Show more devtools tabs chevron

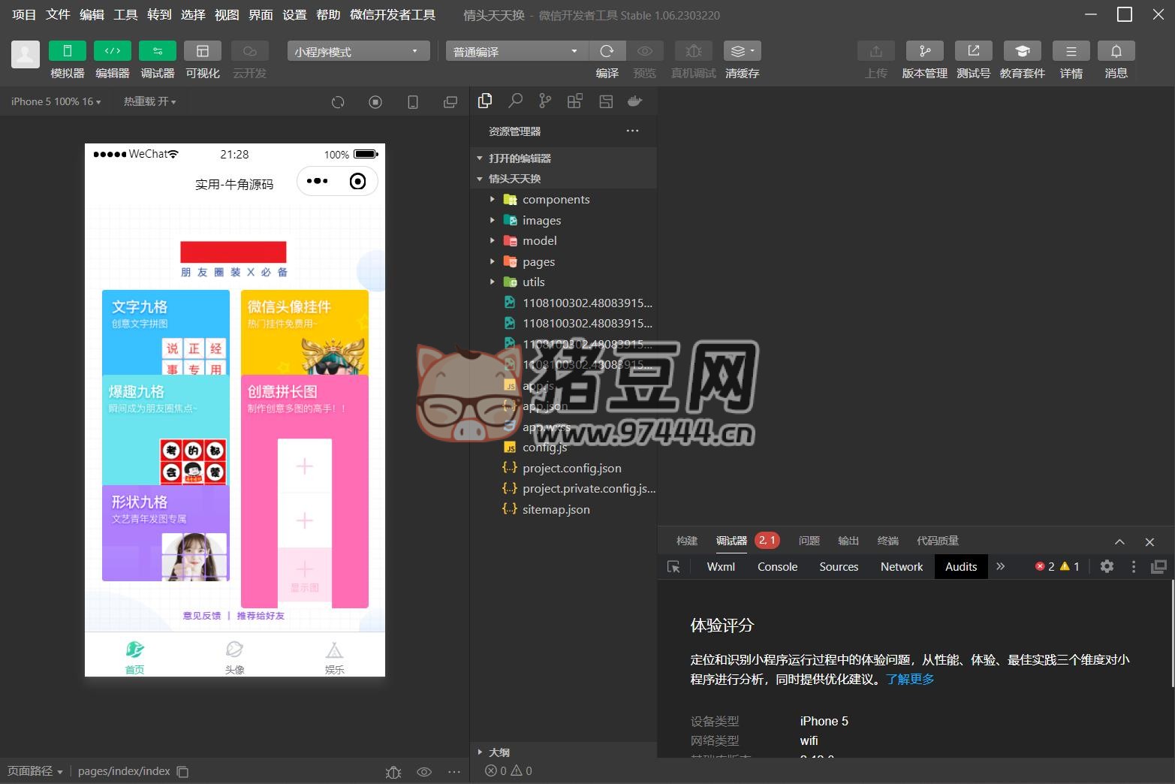point(1000,567)
